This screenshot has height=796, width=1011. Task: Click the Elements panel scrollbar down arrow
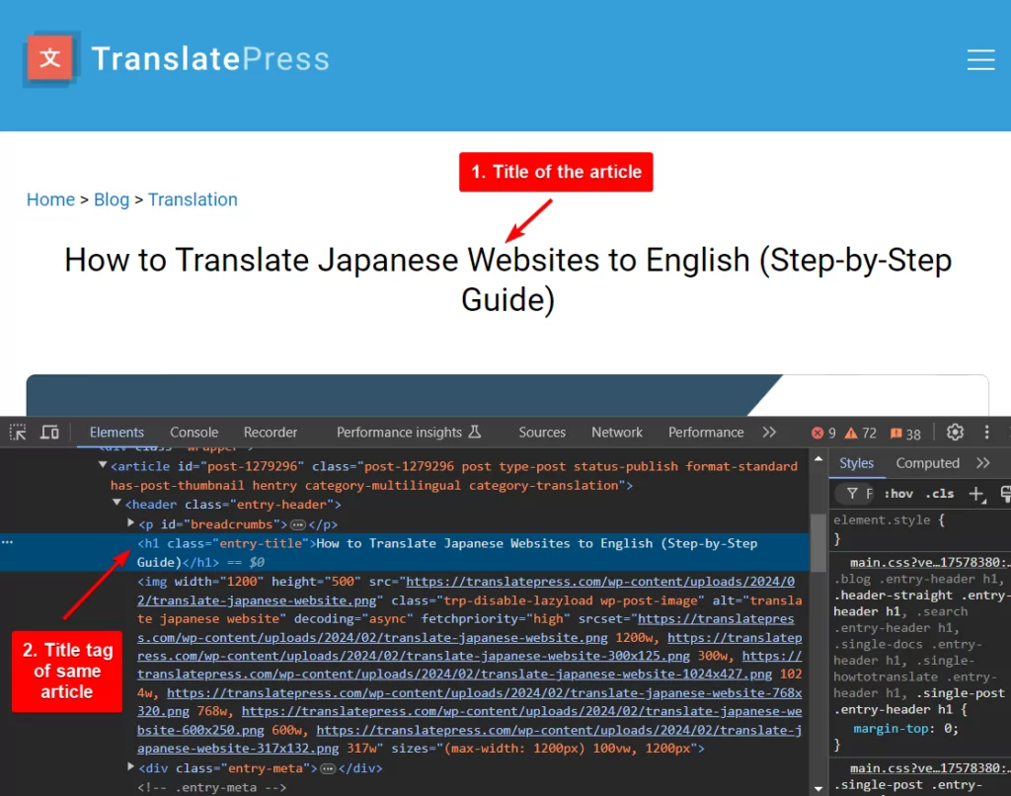818,788
